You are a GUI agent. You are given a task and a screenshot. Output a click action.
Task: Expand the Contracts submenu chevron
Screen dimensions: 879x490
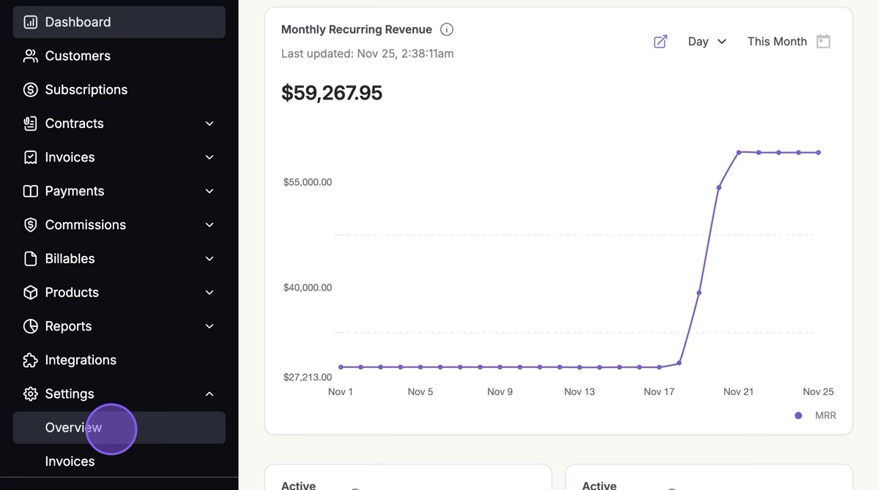pyautogui.click(x=209, y=124)
